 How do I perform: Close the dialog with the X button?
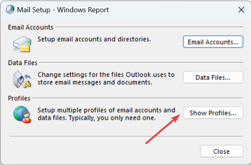click(x=241, y=10)
